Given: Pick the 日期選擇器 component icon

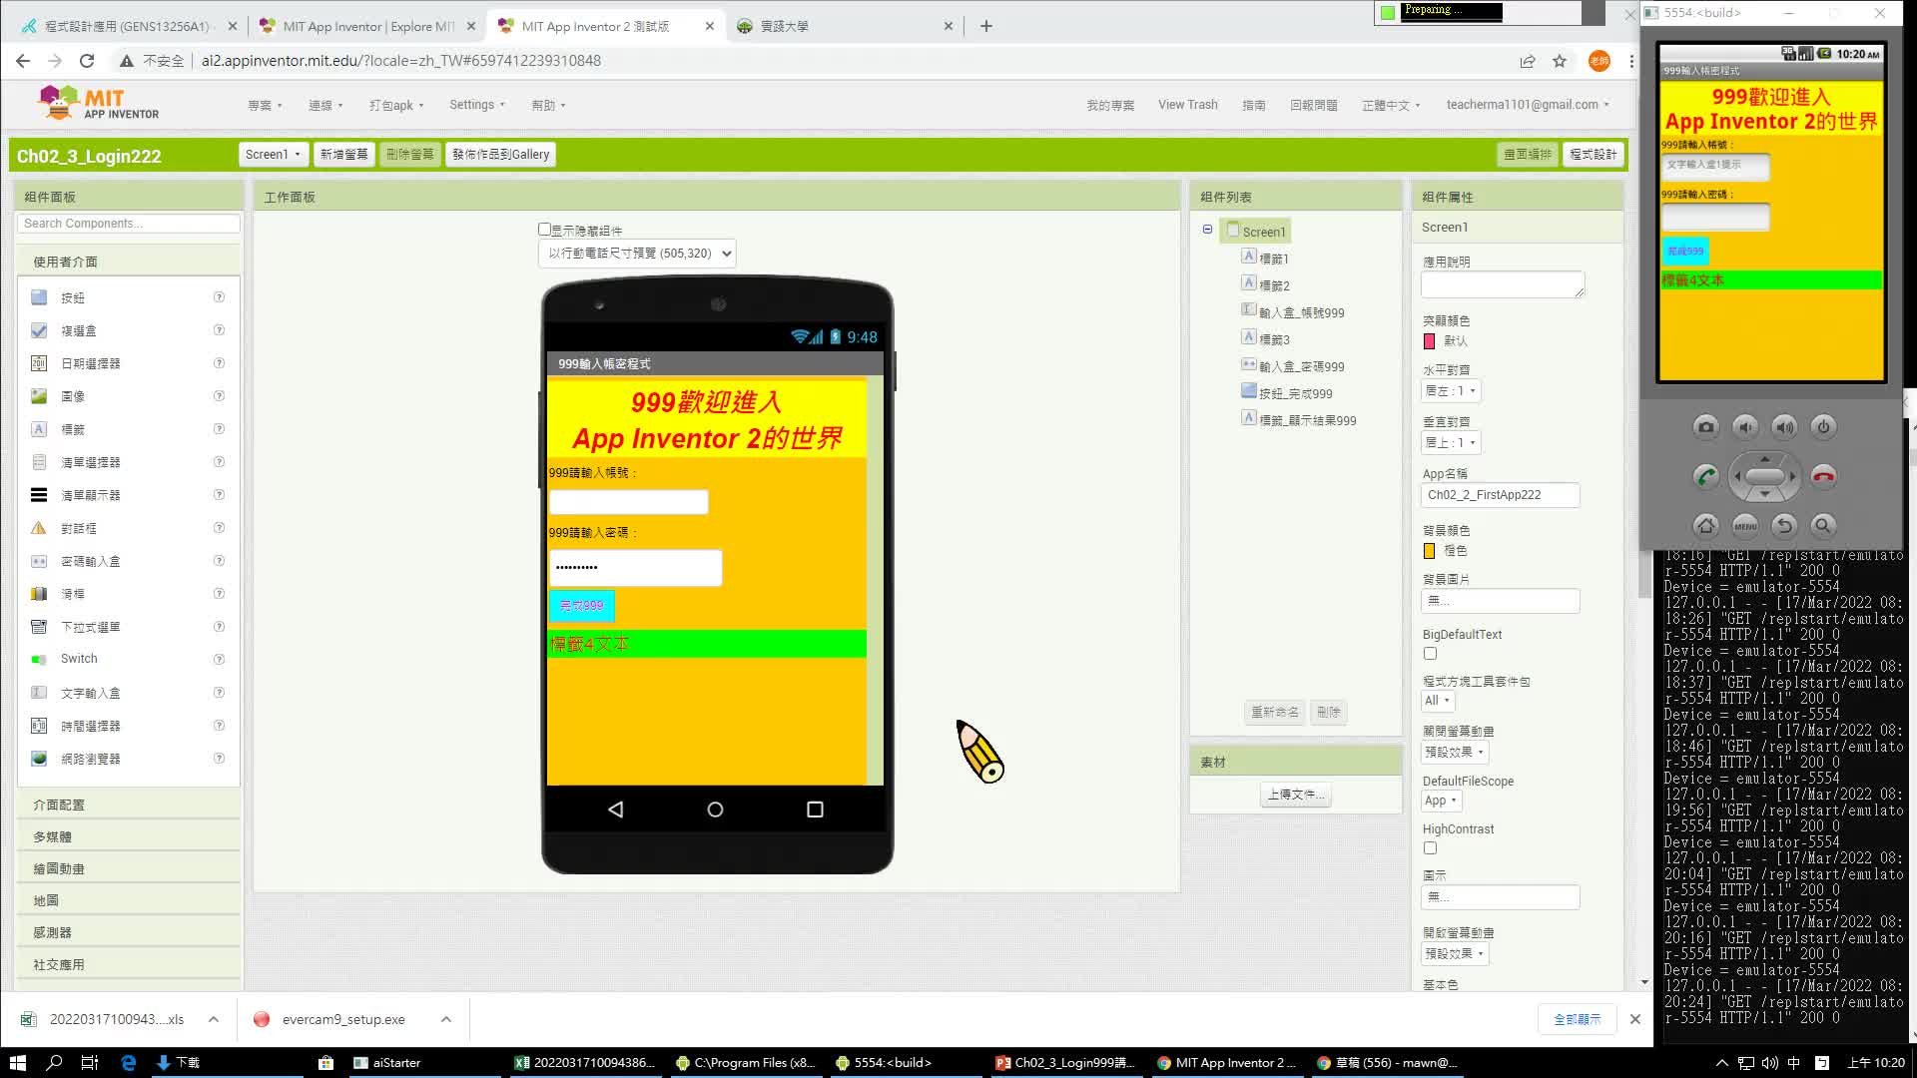Looking at the screenshot, I should [39, 363].
